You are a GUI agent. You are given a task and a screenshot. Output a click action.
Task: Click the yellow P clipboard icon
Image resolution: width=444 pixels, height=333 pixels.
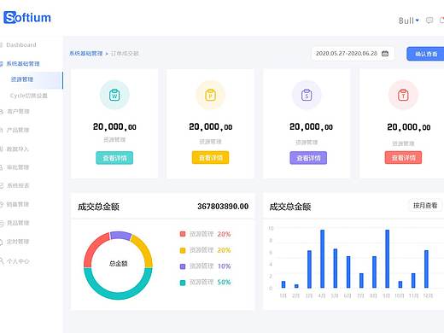[x=210, y=95]
